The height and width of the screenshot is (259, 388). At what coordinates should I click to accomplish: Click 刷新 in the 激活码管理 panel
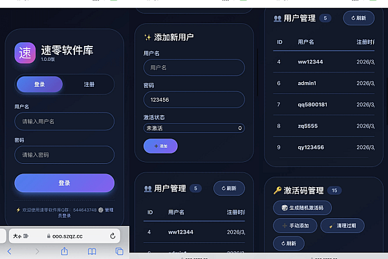tap(289, 243)
